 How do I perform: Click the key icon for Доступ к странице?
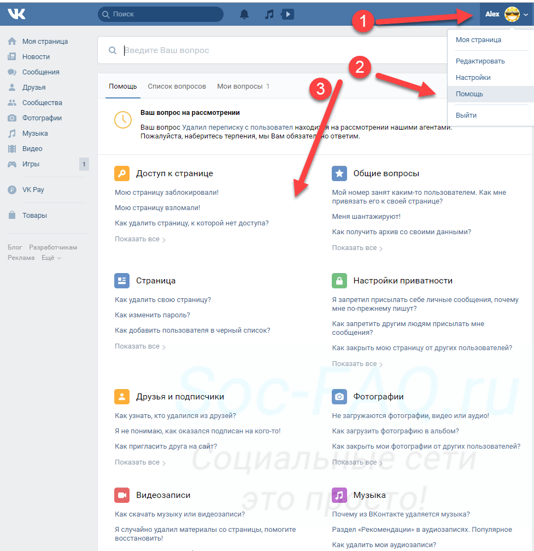coord(122,173)
